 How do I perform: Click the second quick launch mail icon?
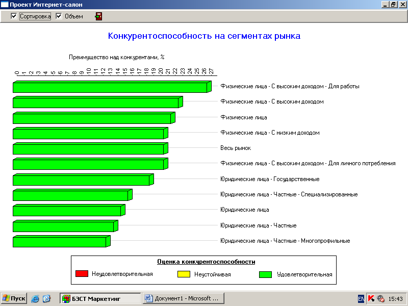46,298
